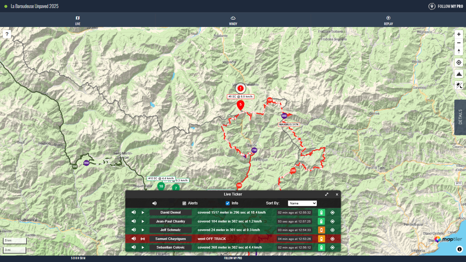
Task: Click Samuel Chayrigues name button
Action: (x=170, y=239)
